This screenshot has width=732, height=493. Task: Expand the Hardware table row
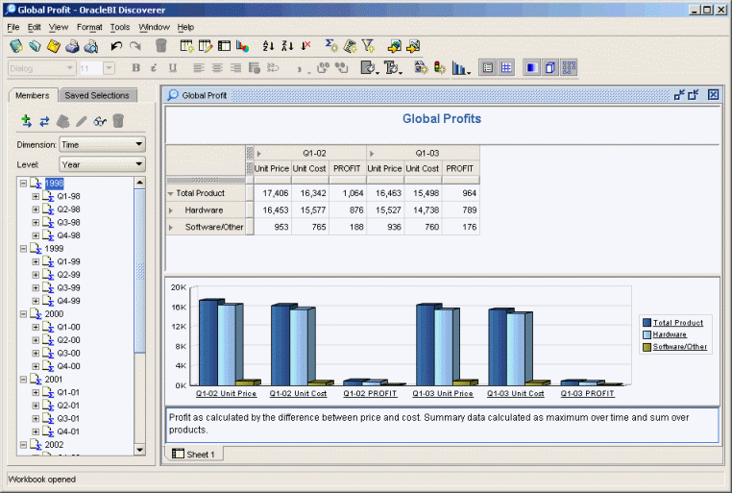[171, 210]
